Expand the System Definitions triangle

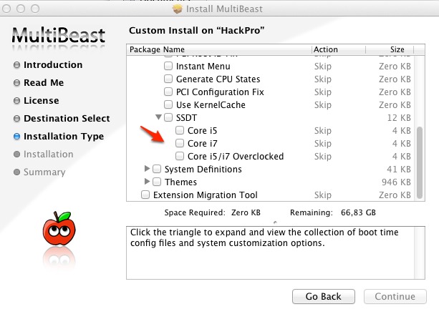tap(147, 168)
